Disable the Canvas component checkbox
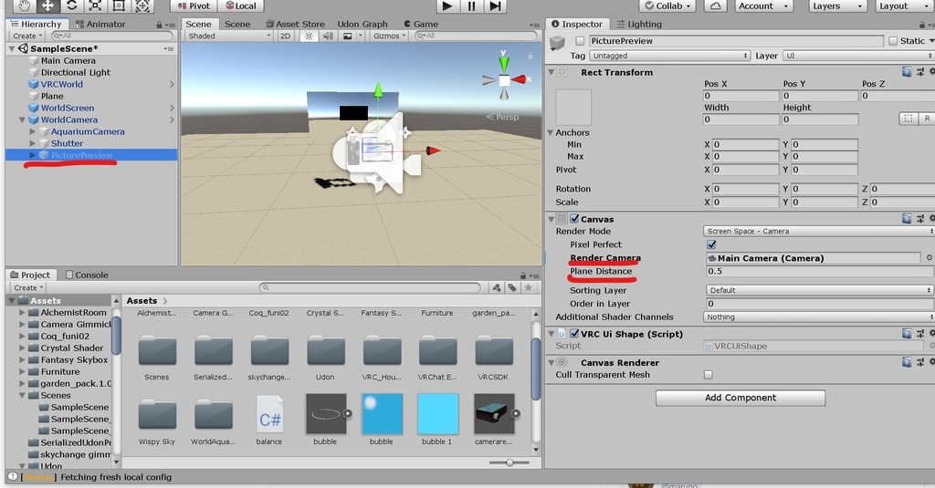The height and width of the screenshot is (488, 935). pyautogui.click(x=574, y=219)
